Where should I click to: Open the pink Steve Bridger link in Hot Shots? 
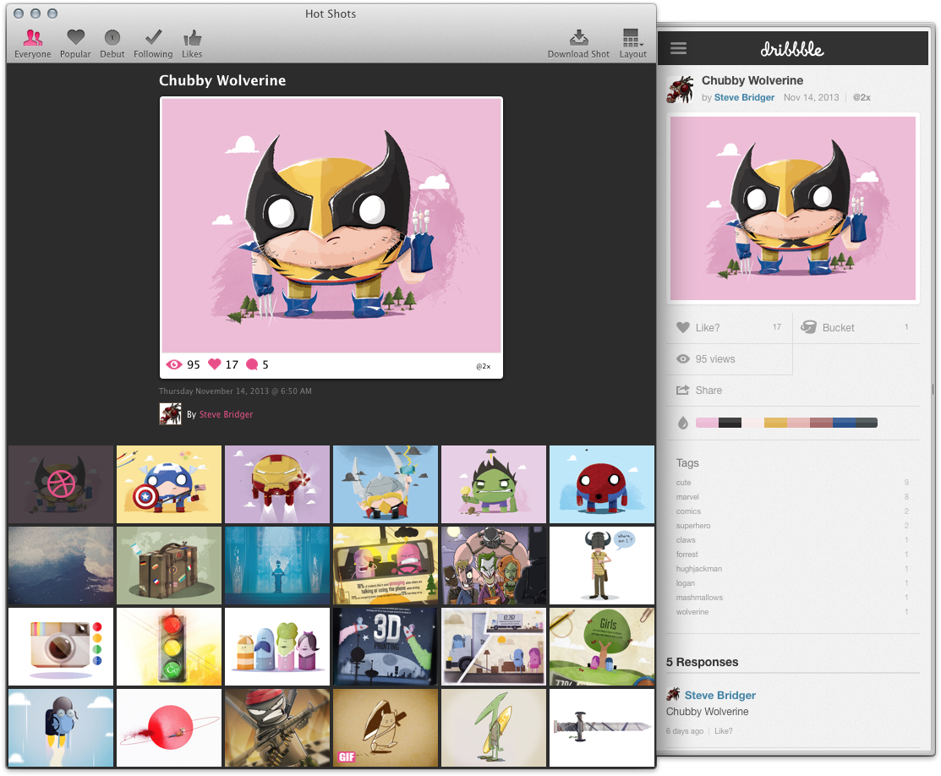(x=226, y=414)
